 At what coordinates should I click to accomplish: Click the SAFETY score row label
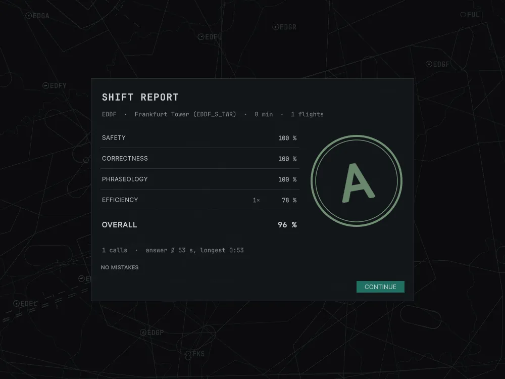(x=114, y=137)
